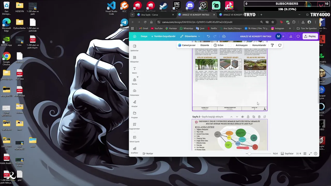Viewport: 331px width, 186px height.
Task: Add a new page after Sayfa 3
Action: (x=265, y=117)
